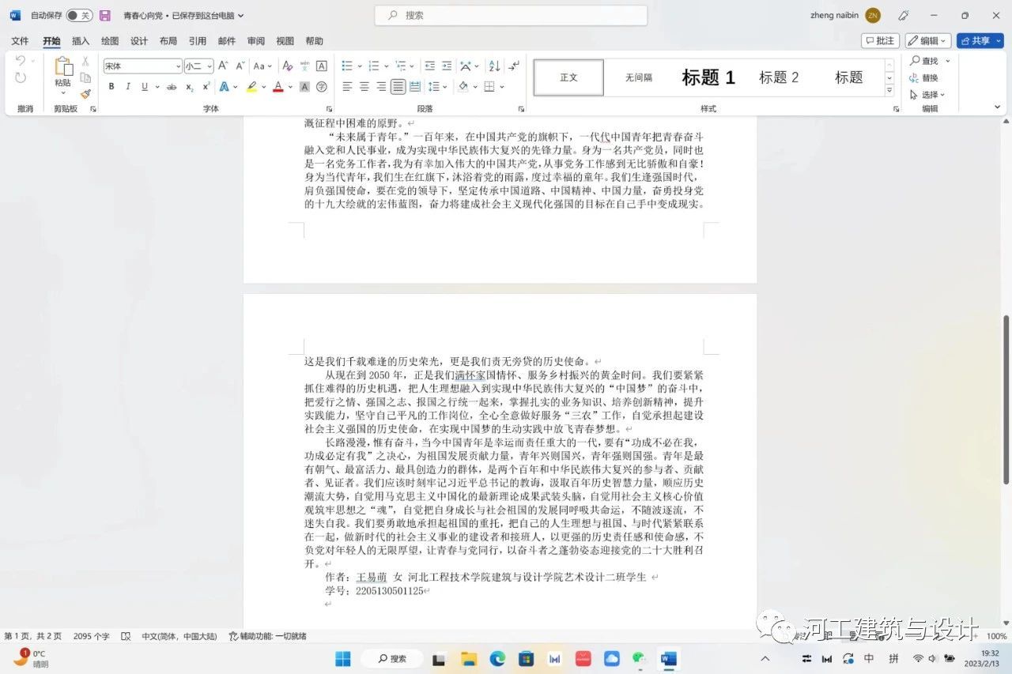Click the increase indent icon
Screen dimensions: 1012x674
click(447, 66)
